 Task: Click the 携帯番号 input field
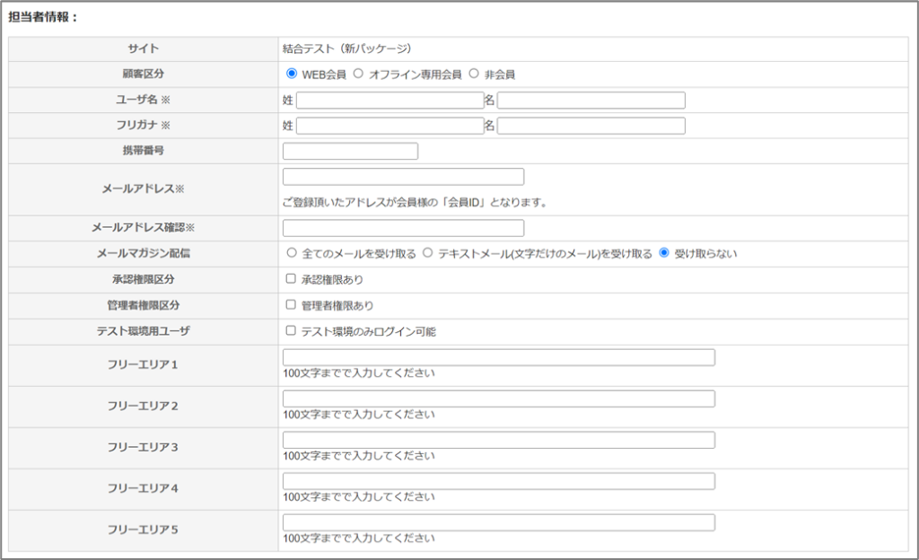tap(350, 151)
